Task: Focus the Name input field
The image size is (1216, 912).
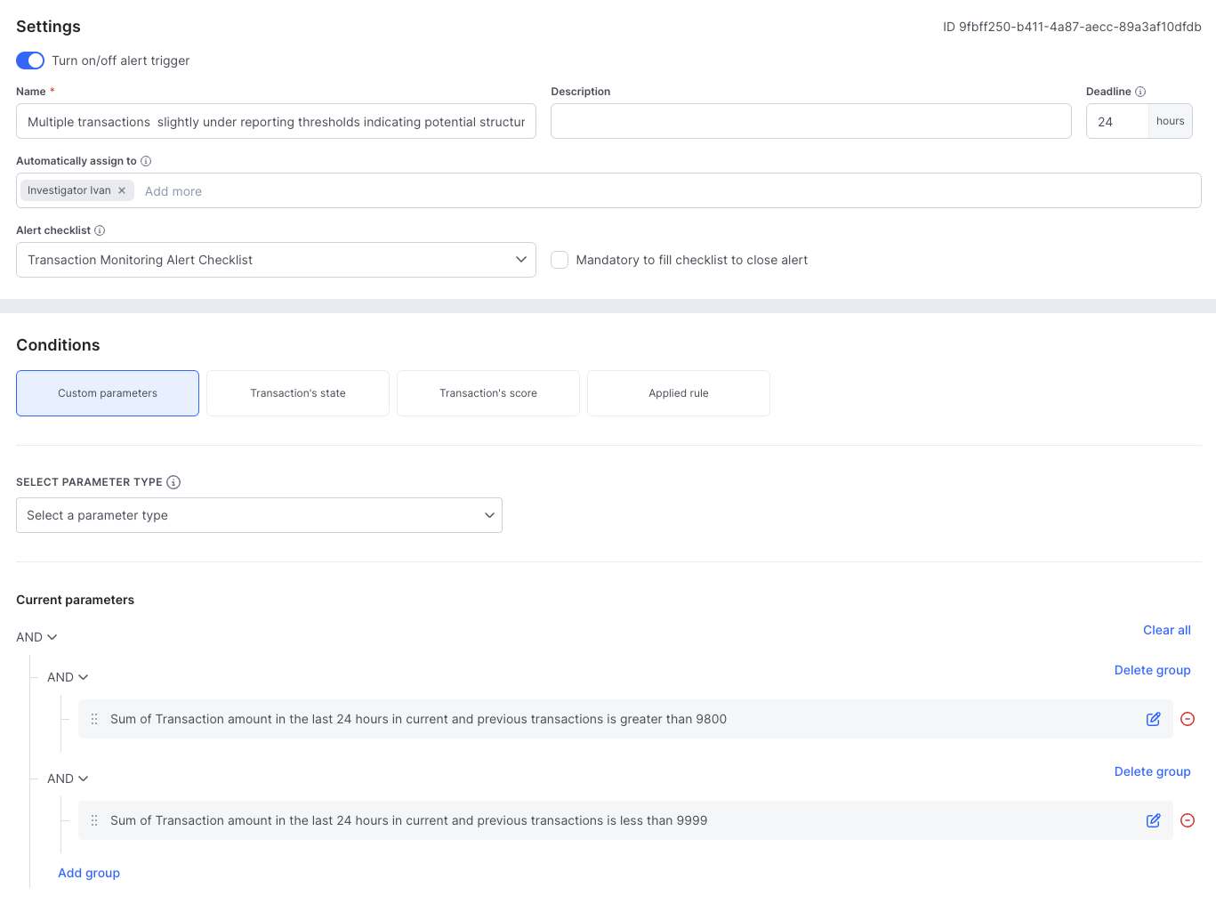Action: click(276, 121)
